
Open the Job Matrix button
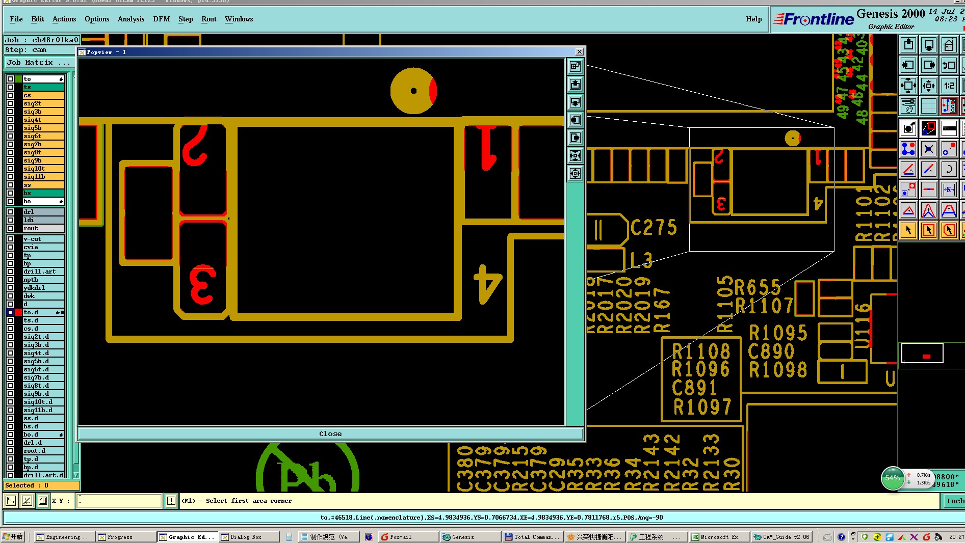coord(39,63)
